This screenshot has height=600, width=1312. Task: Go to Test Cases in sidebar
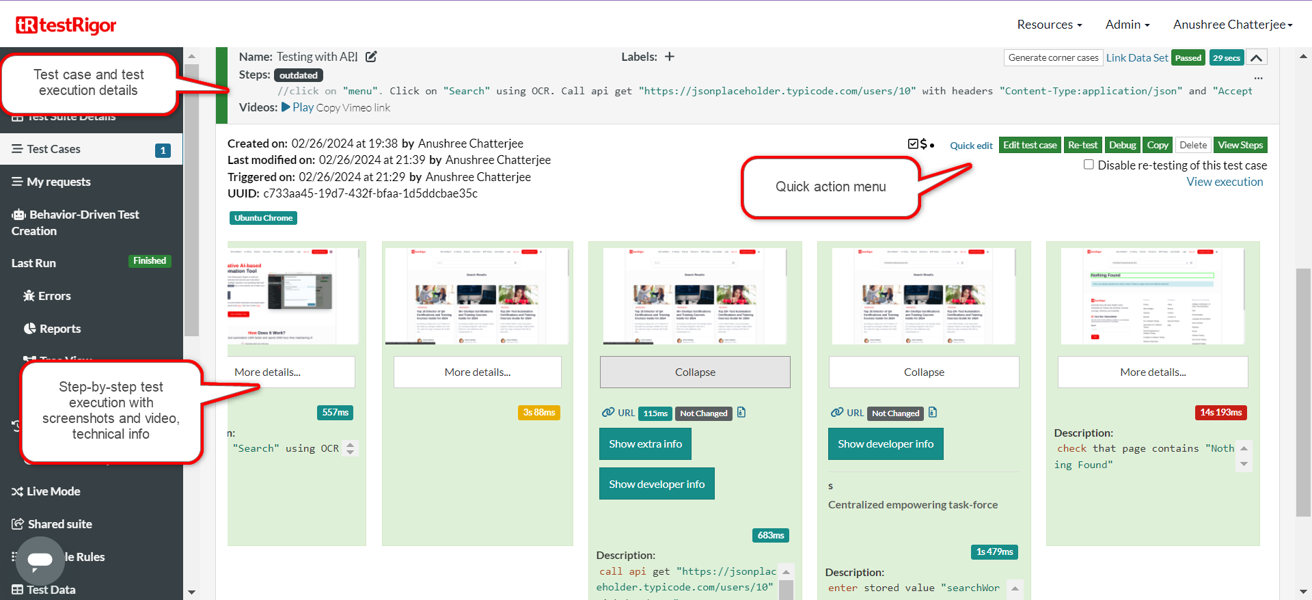point(53,149)
